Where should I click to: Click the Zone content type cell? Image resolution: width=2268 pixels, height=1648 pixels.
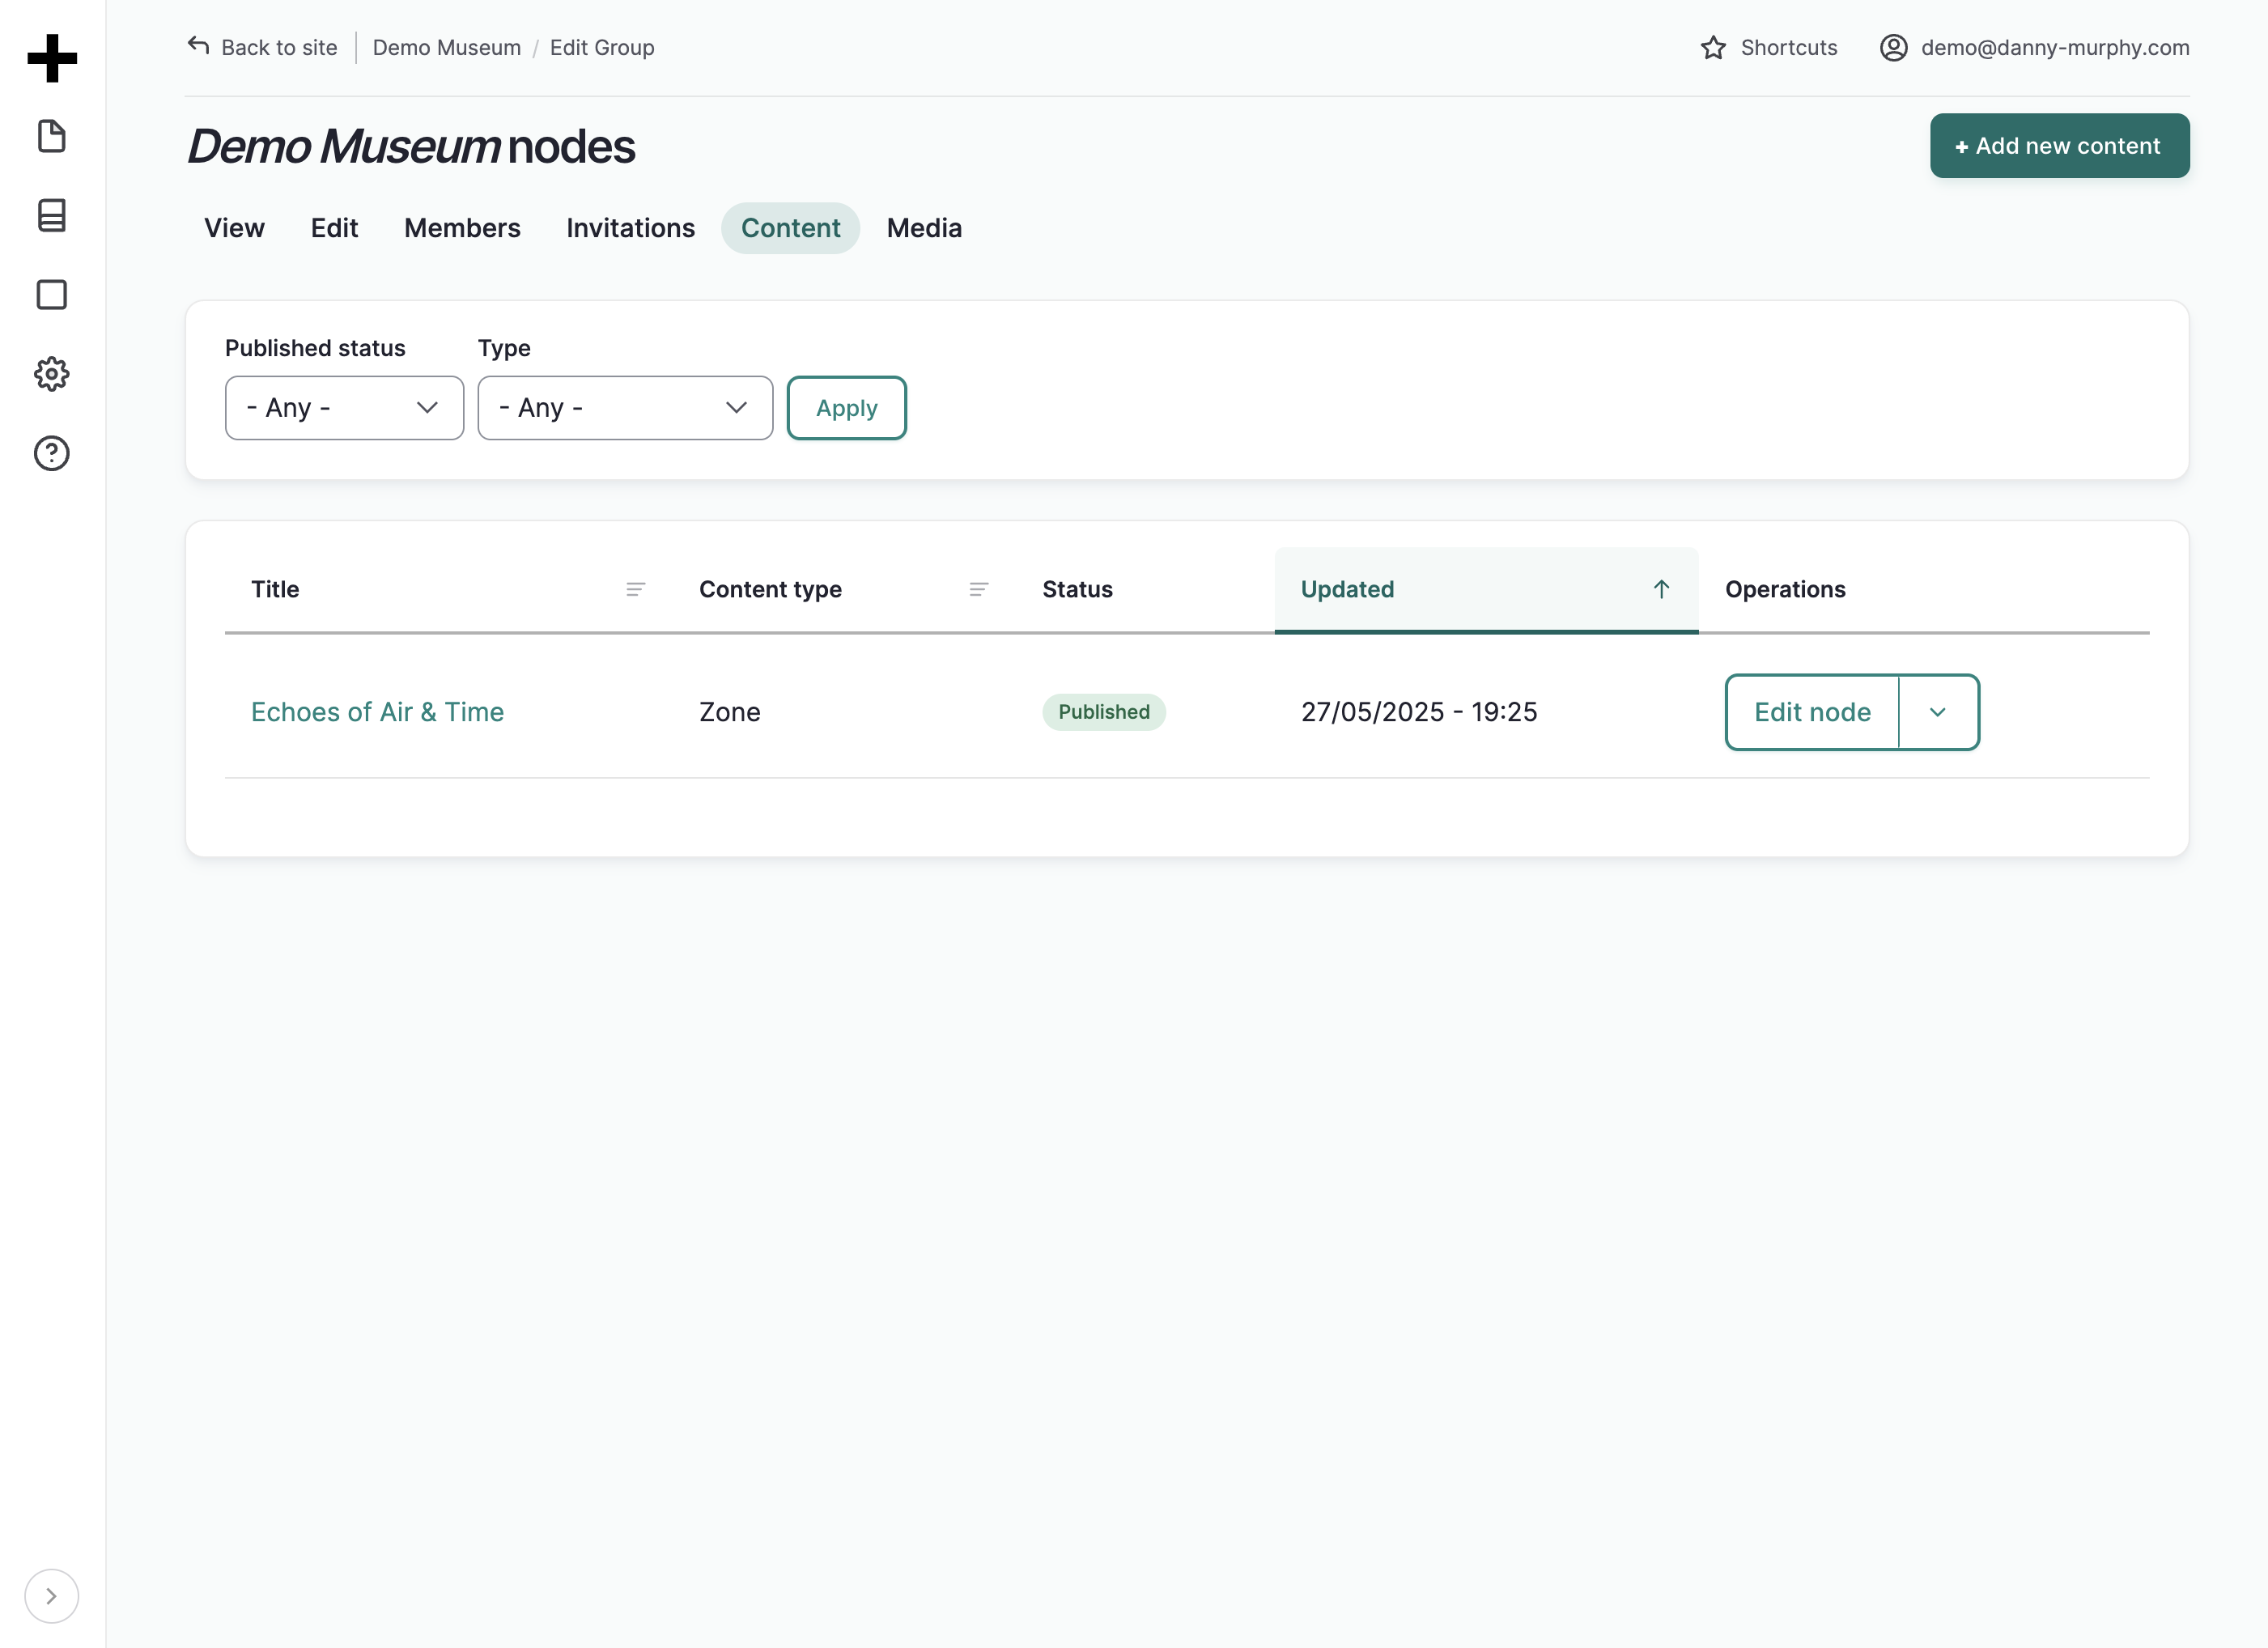pyautogui.click(x=729, y=712)
